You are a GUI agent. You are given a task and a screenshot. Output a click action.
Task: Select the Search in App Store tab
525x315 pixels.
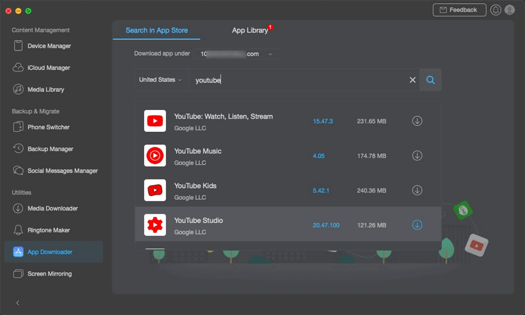point(156,31)
